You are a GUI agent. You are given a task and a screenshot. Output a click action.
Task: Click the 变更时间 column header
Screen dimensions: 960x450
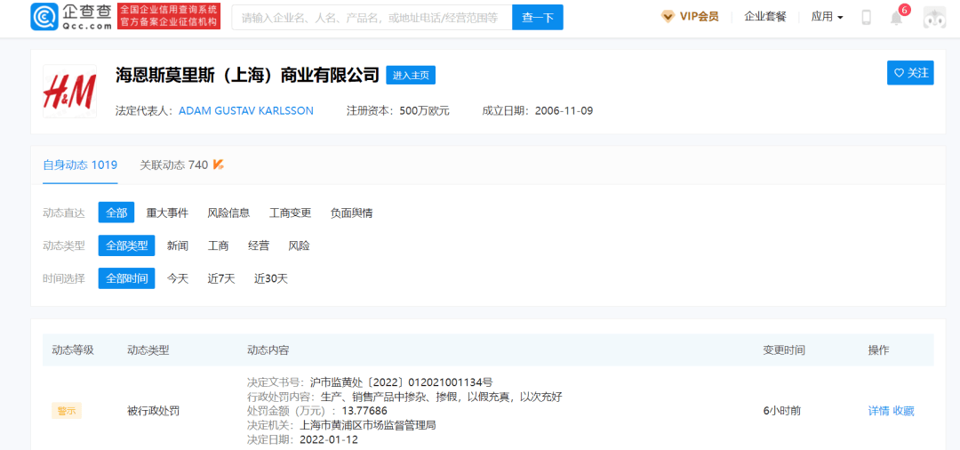point(784,350)
